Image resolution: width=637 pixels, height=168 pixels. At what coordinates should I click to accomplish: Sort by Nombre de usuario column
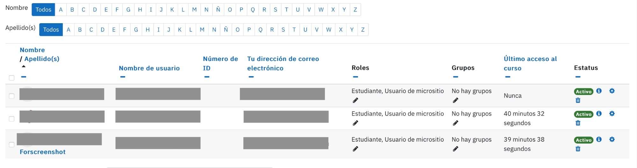click(149, 68)
